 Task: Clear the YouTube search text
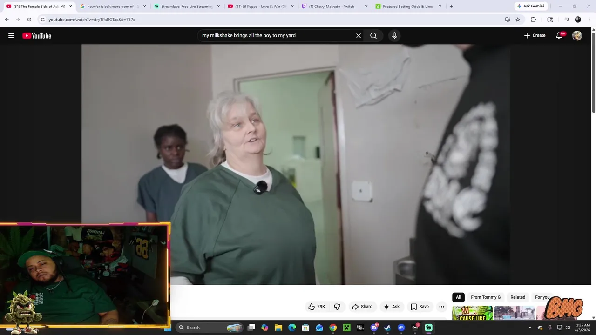(359, 35)
